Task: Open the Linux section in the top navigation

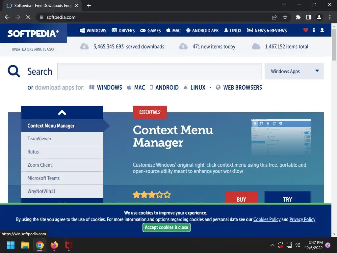Action: [233, 31]
